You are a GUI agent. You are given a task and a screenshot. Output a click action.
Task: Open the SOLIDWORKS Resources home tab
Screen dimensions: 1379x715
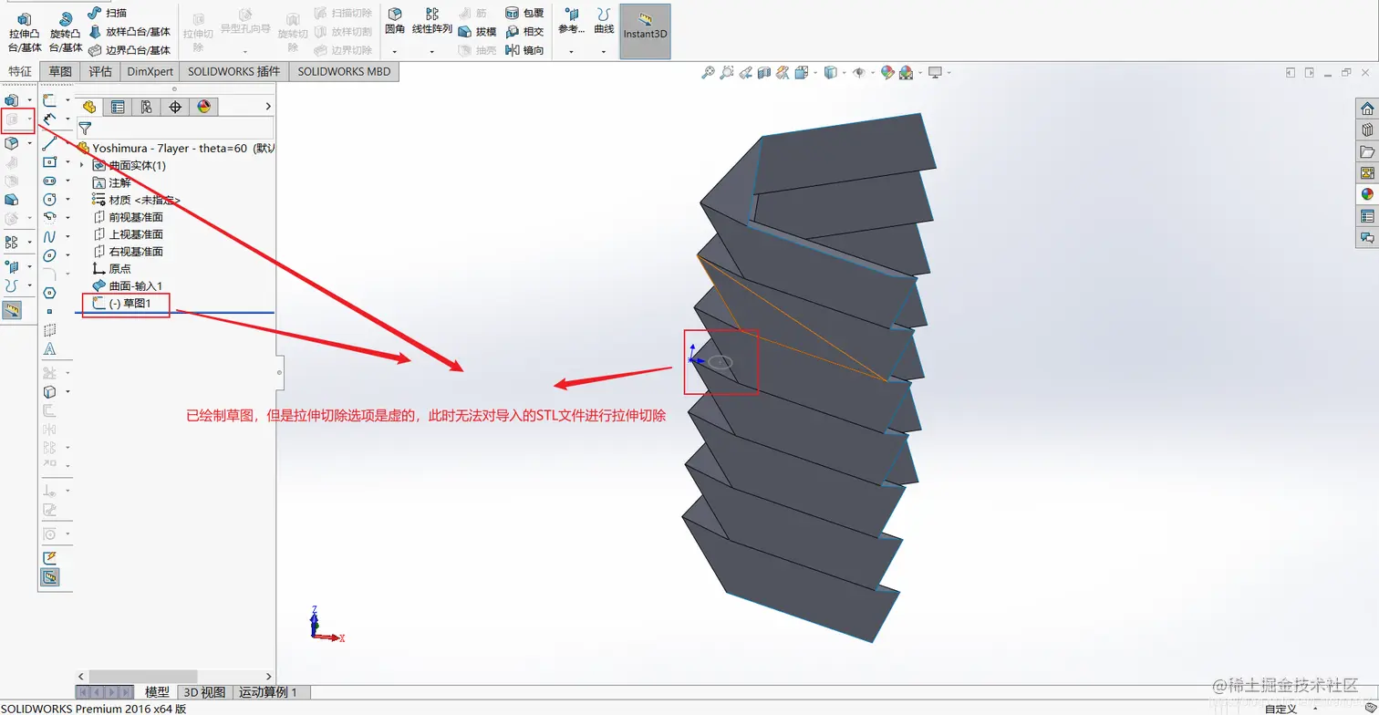(x=1367, y=109)
